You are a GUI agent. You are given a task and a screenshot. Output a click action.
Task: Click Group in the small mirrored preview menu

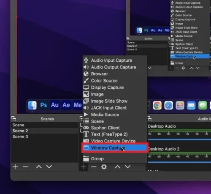(x=190, y=63)
